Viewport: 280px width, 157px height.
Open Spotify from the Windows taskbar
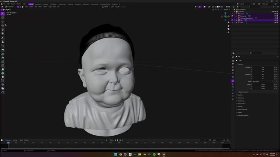click(154, 154)
